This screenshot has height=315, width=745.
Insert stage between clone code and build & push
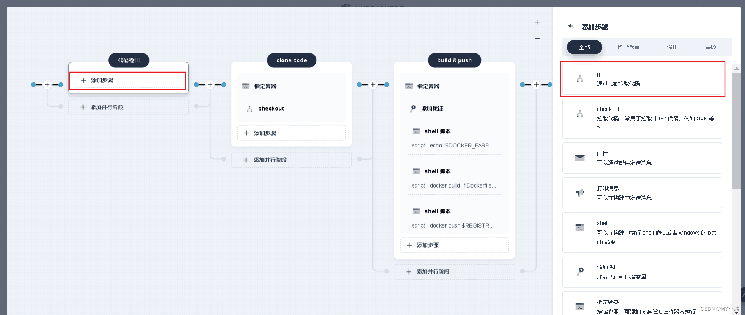coord(373,84)
